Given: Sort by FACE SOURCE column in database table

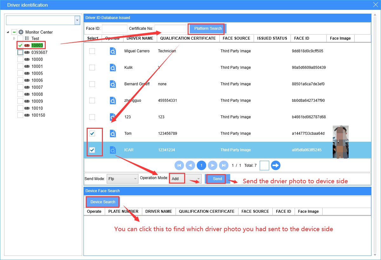Looking at the screenshot, I should [237, 38].
